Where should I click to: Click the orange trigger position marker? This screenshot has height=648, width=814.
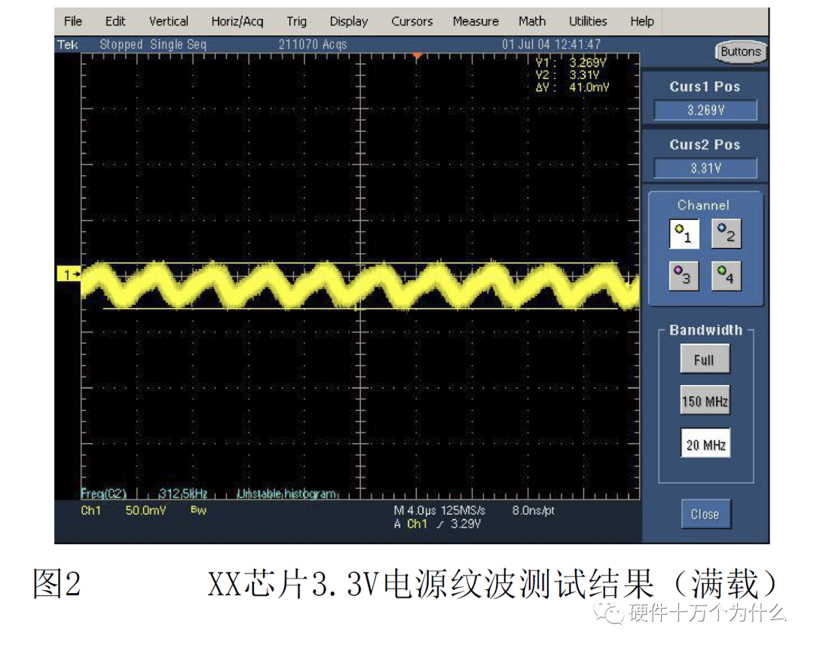tap(417, 56)
